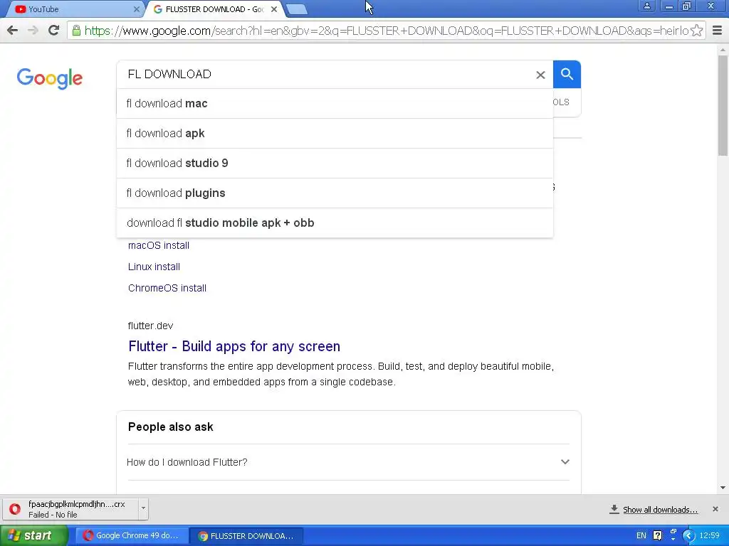Viewport: 729px width, 546px height.
Task: Click 'flutter.dev' site label
Action: tap(150, 326)
